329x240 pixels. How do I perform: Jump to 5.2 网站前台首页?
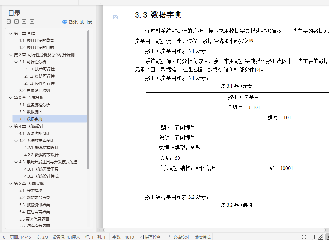tap(34, 198)
